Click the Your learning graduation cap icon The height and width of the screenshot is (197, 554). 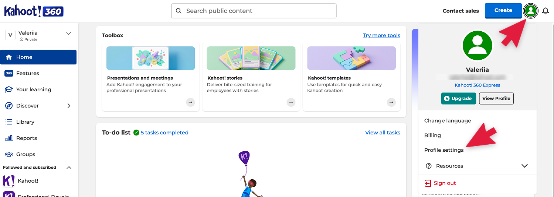pyautogui.click(x=9, y=89)
